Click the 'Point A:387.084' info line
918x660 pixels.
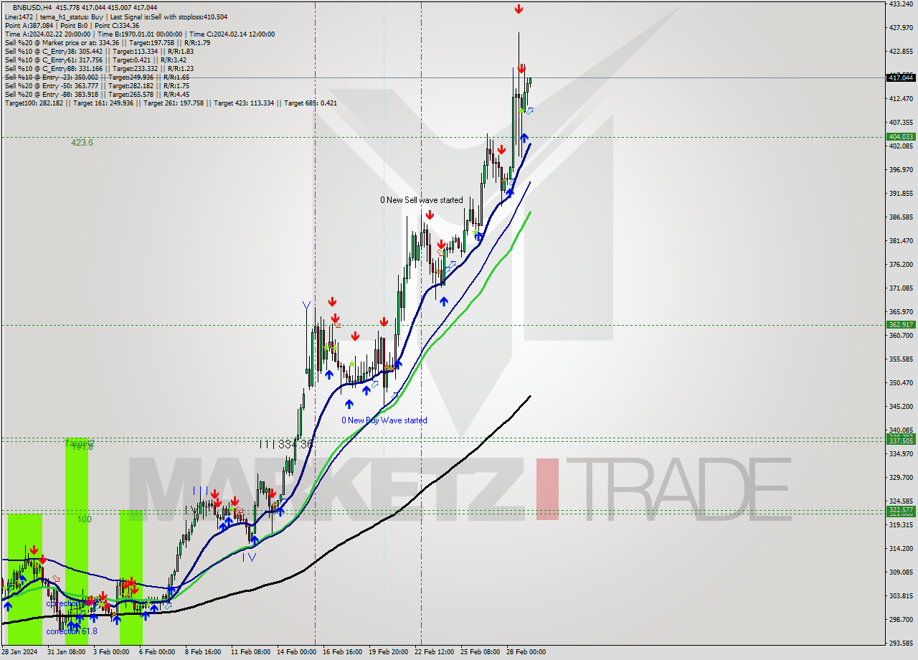coord(72,25)
